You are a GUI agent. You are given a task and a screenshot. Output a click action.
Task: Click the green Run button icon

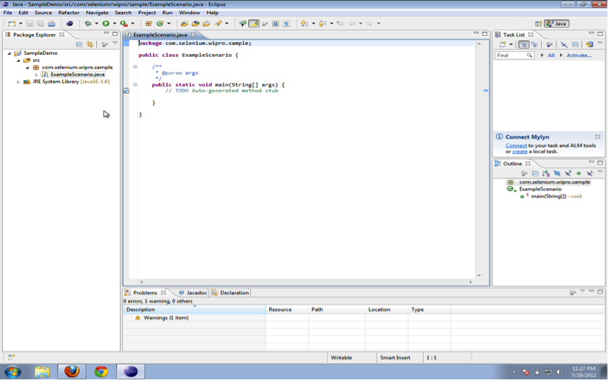[x=105, y=24]
